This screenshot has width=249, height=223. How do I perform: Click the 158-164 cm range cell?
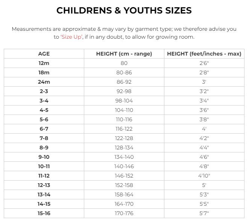point(124,194)
